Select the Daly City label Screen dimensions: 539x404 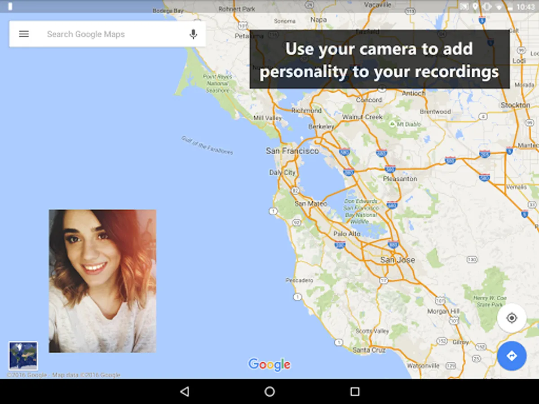(x=282, y=172)
